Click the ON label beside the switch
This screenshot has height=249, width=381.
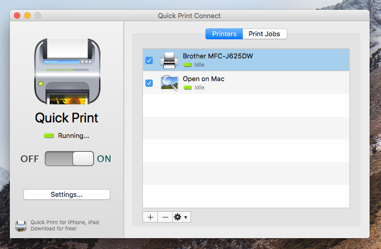pos(104,159)
